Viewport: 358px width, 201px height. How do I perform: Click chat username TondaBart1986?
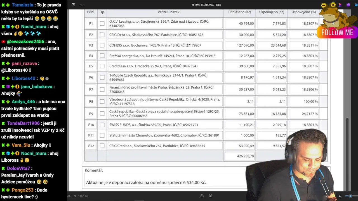(23, 123)
